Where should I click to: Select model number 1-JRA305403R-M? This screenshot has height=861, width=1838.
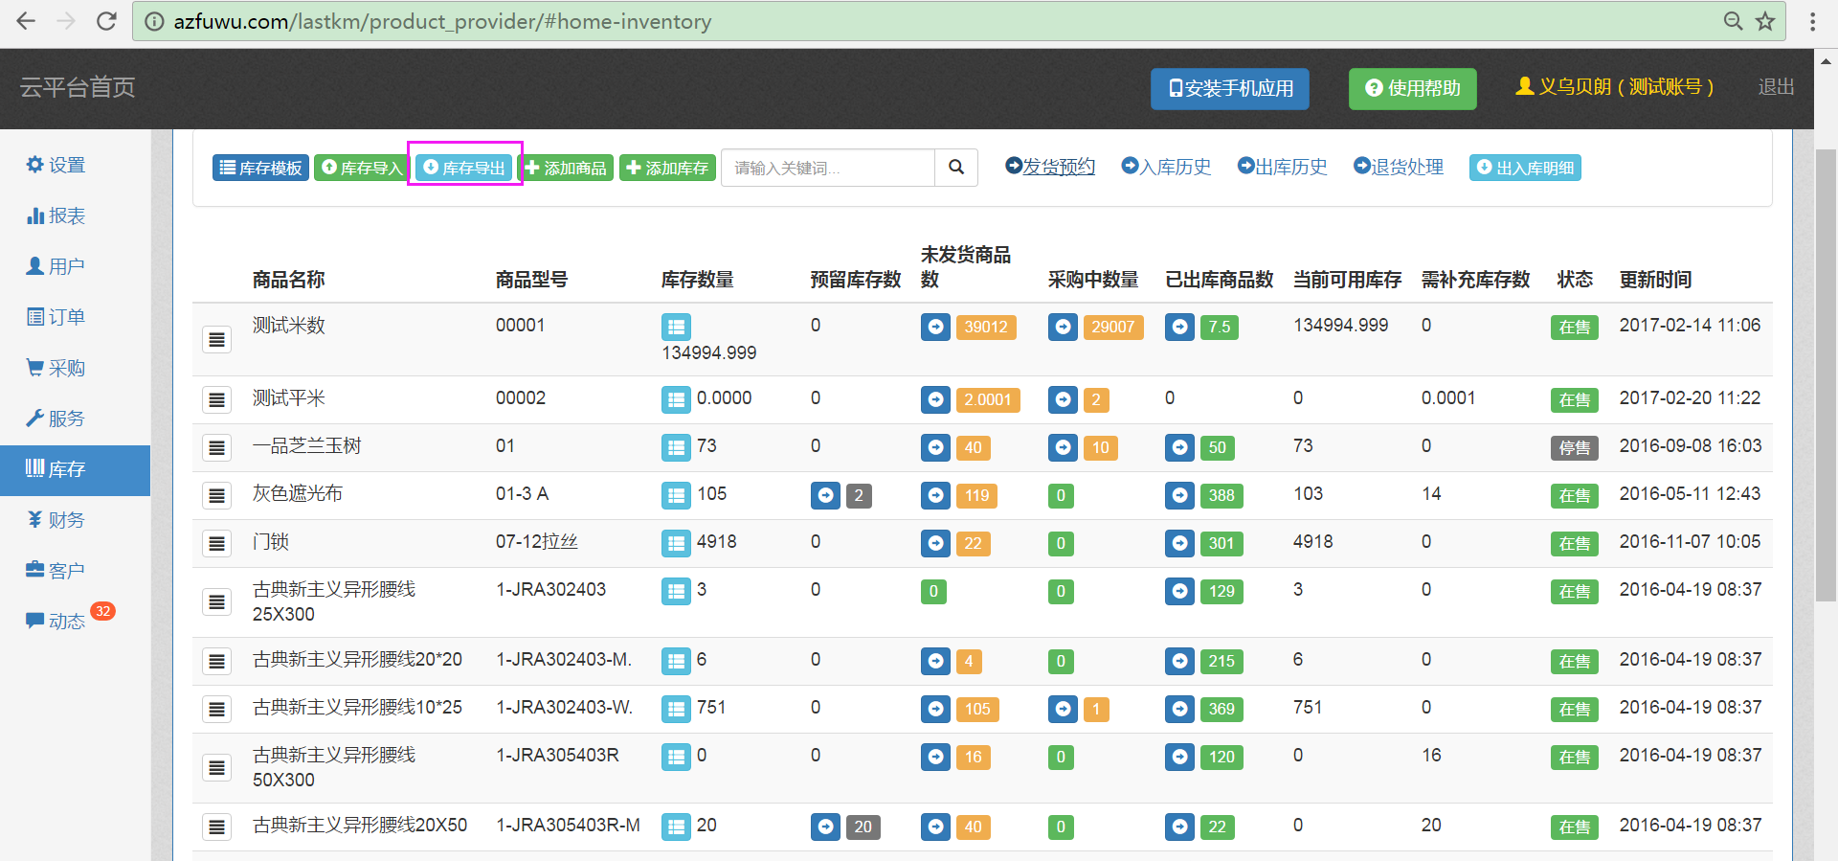568,825
